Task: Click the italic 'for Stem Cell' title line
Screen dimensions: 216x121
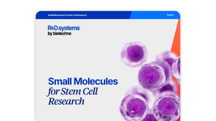Action: coord(72,91)
